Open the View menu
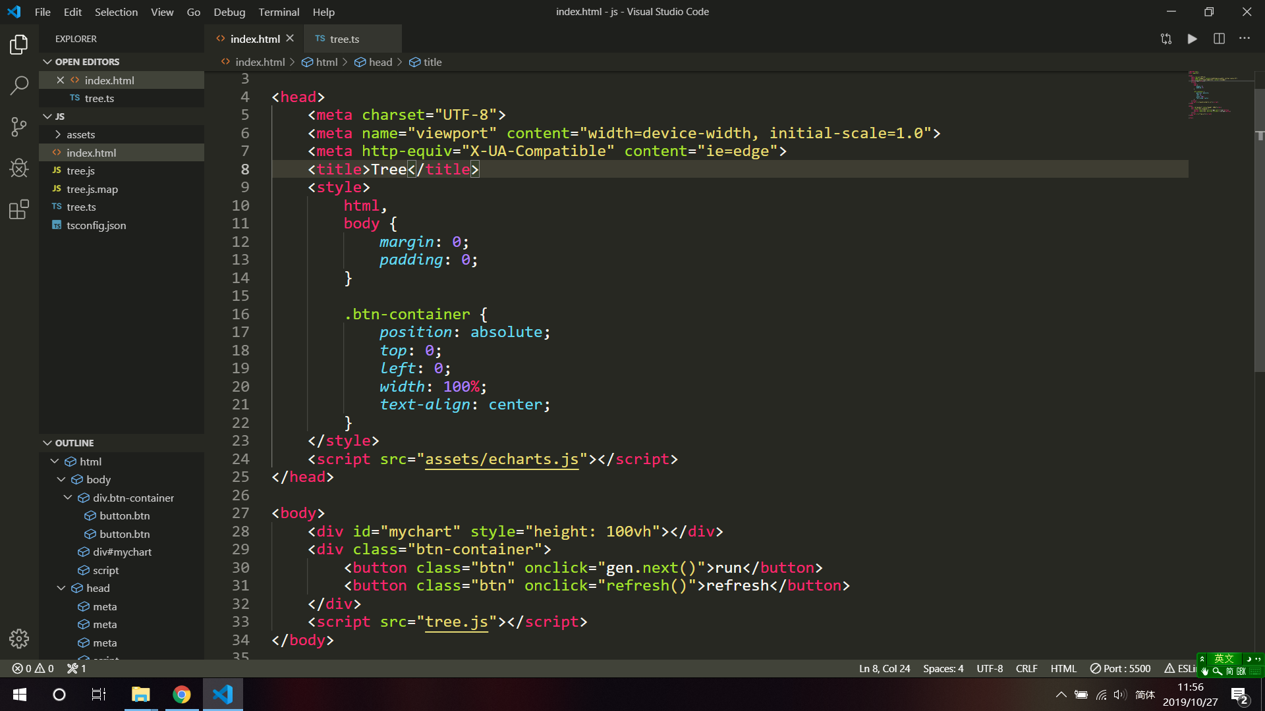 point(162,12)
